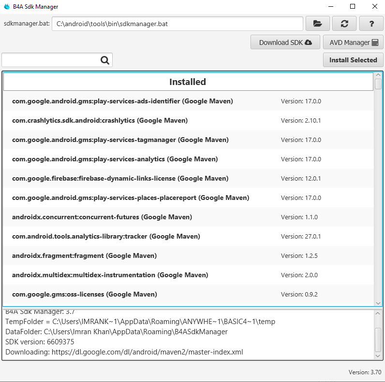The height and width of the screenshot is (382, 385).
Task: Select concurrent-futures package row
Action: [x=188, y=217]
